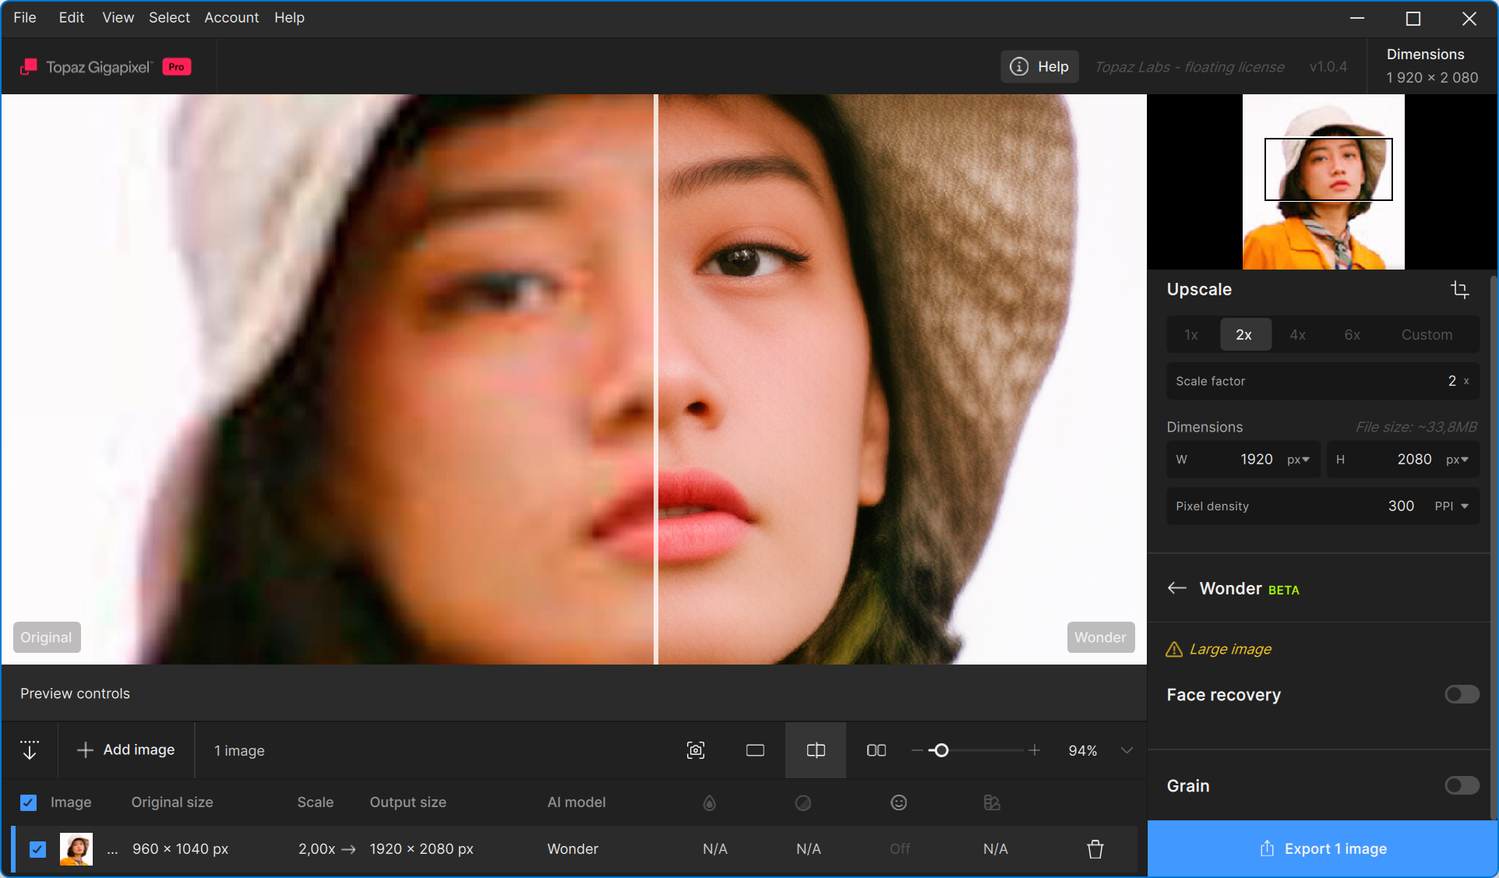Screen dimensions: 1499x878
Task: Open the Account menu
Action: (x=231, y=17)
